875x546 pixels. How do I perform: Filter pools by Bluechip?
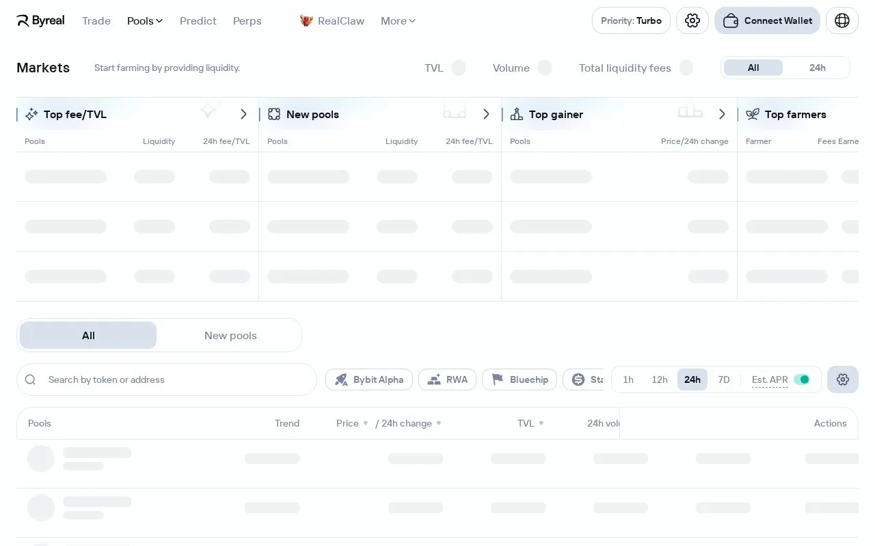pos(520,379)
